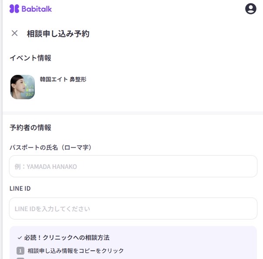Focus the passport name input field
The height and width of the screenshot is (259, 263).
(133, 166)
